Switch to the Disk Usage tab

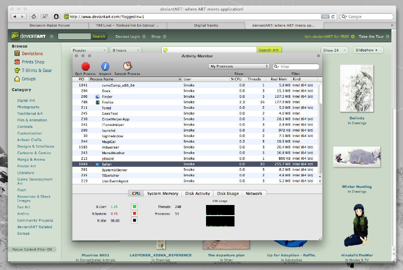coord(228,193)
